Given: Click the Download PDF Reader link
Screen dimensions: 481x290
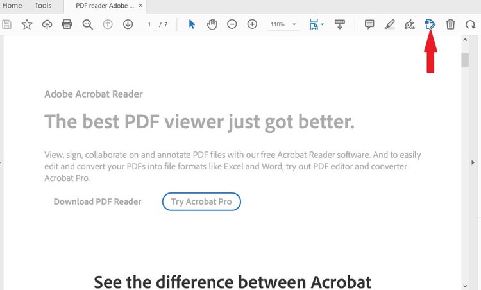Looking at the screenshot, I should pos(97,201).
